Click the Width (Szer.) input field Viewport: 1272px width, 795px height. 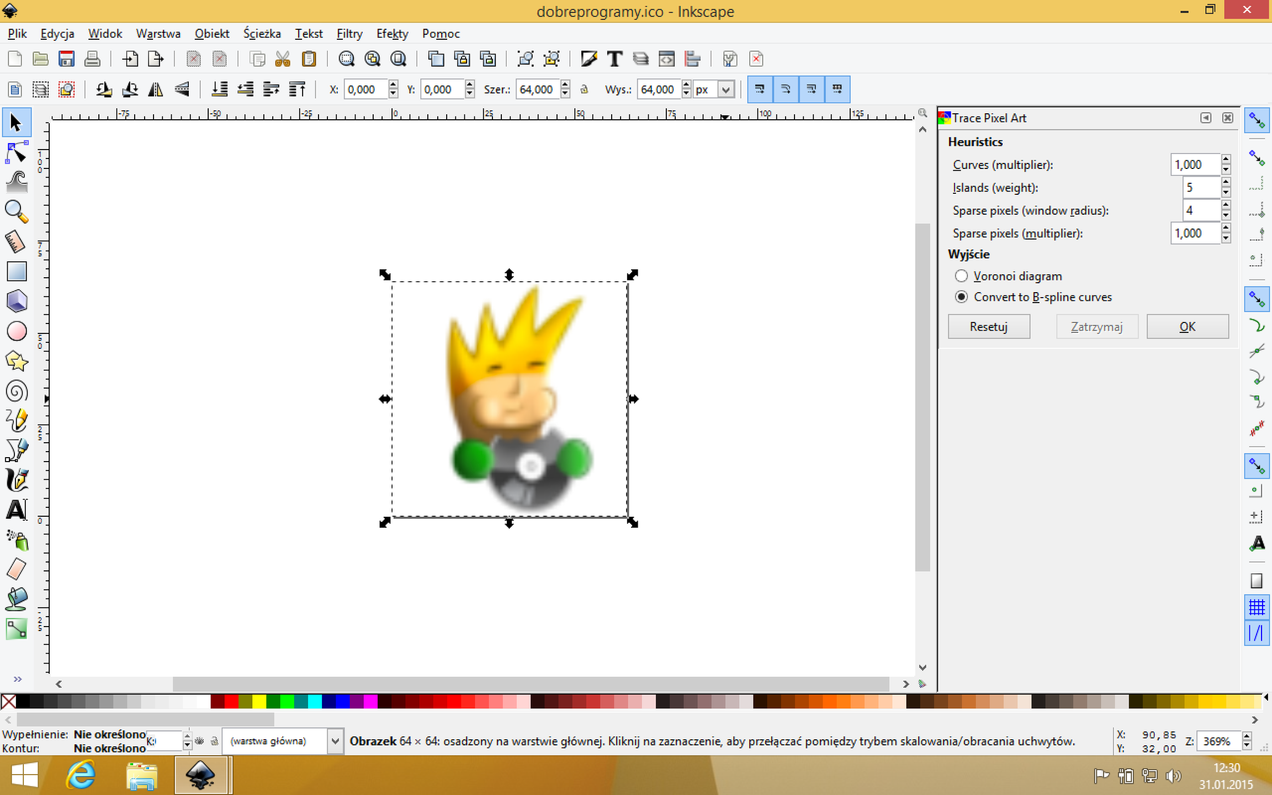tap(538, 89)
